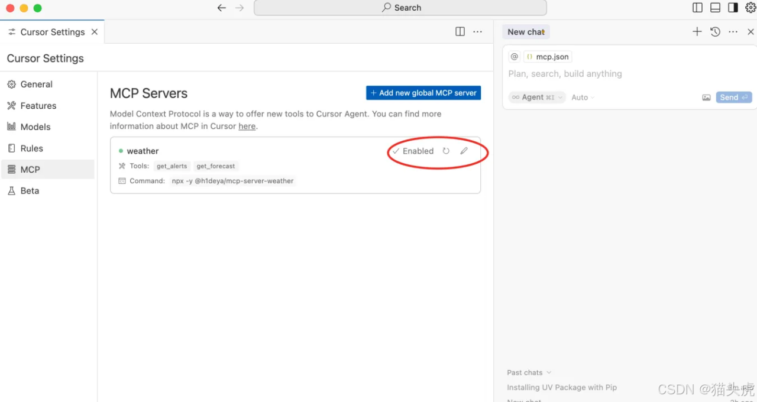
Task: Select the MCP settings section
Action: pyautogui.click(x=47, y=169)
